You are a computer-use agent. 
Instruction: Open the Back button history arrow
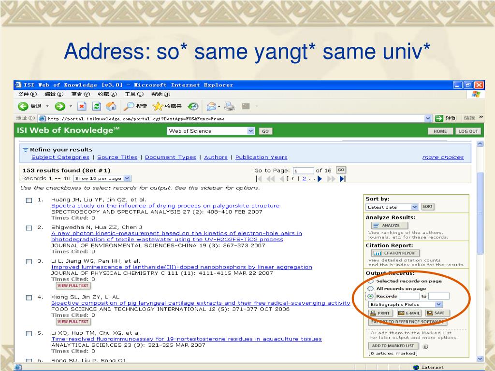(x=47, y=106)
